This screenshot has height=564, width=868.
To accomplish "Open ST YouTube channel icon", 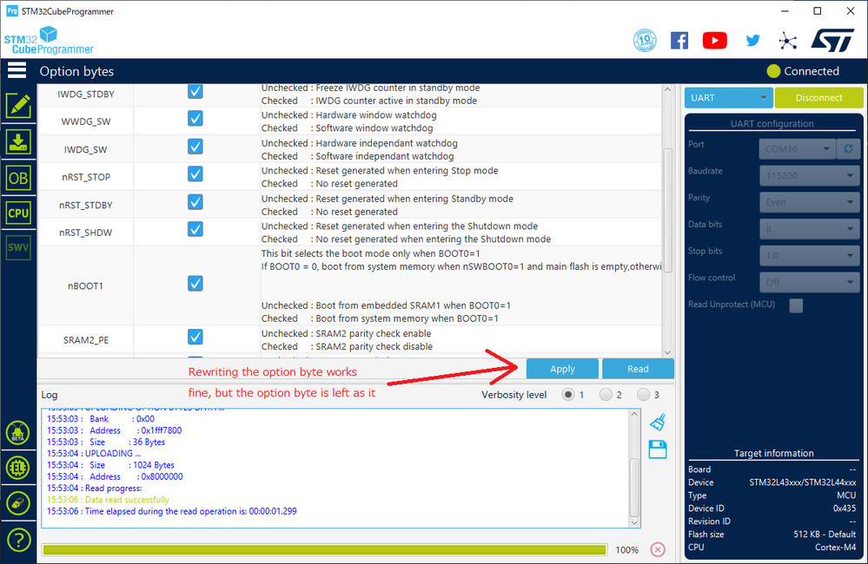I will click(715, 41).
